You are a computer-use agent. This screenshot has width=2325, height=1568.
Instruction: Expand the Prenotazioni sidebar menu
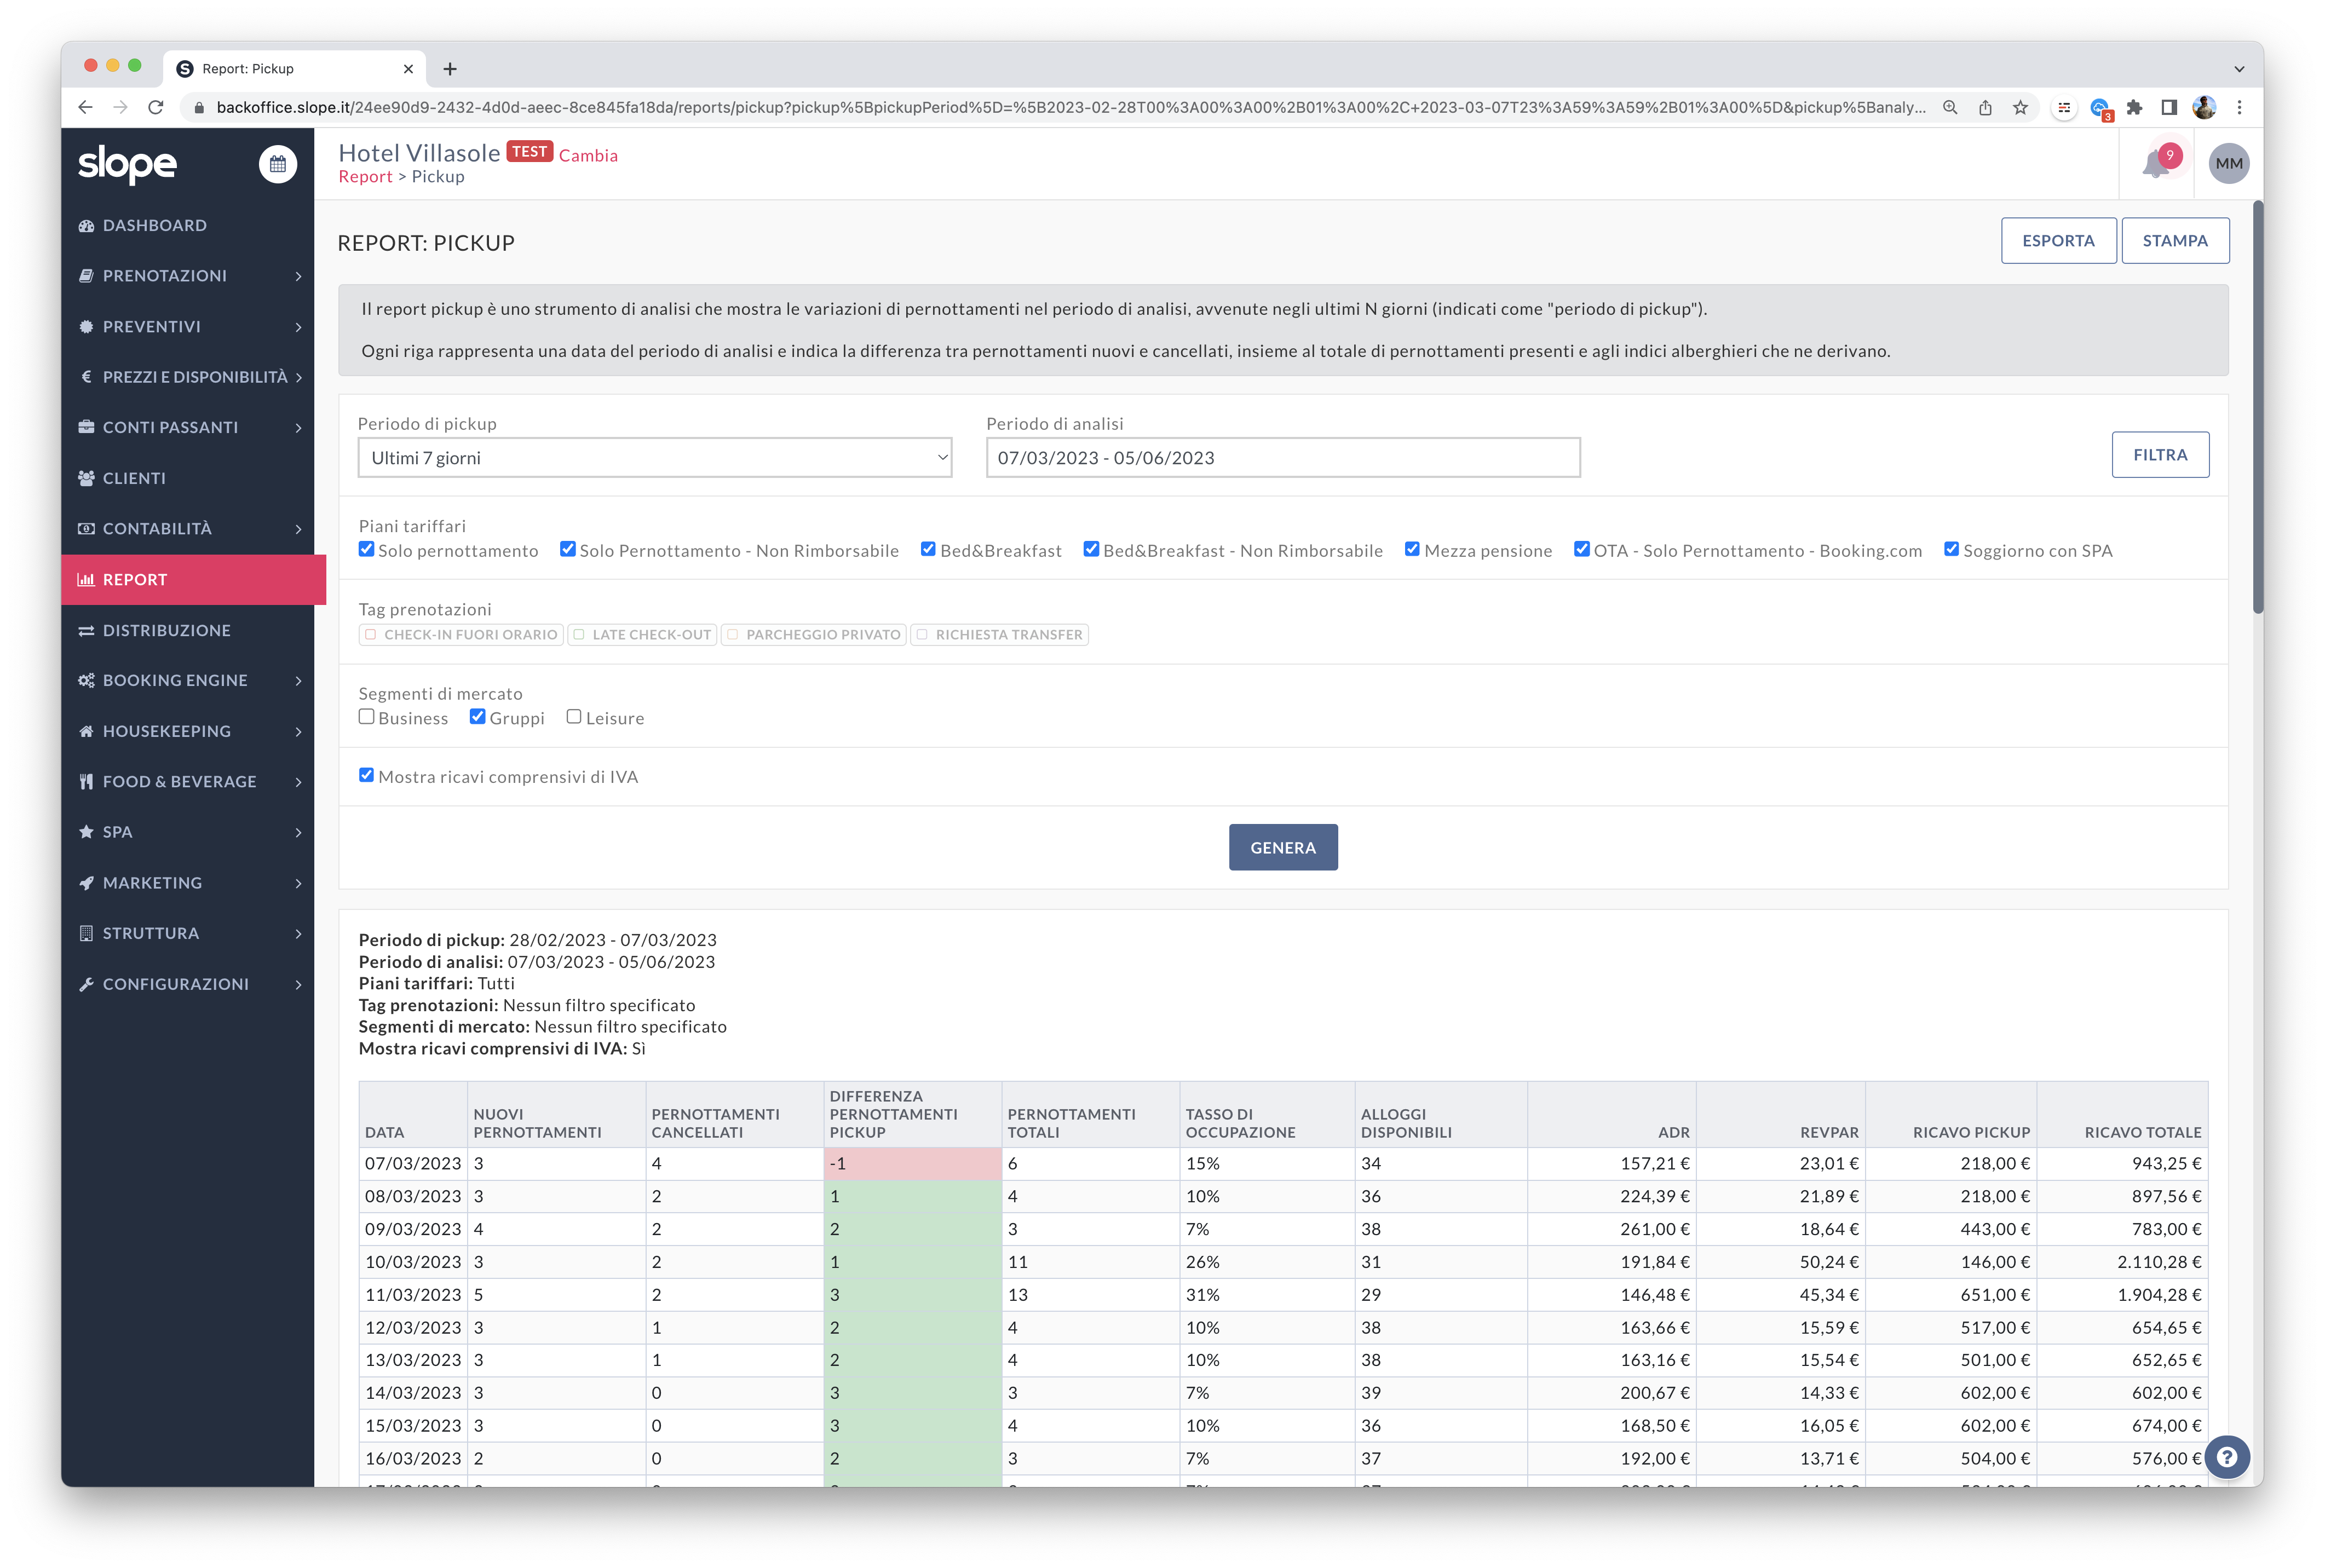coord(187,276)
